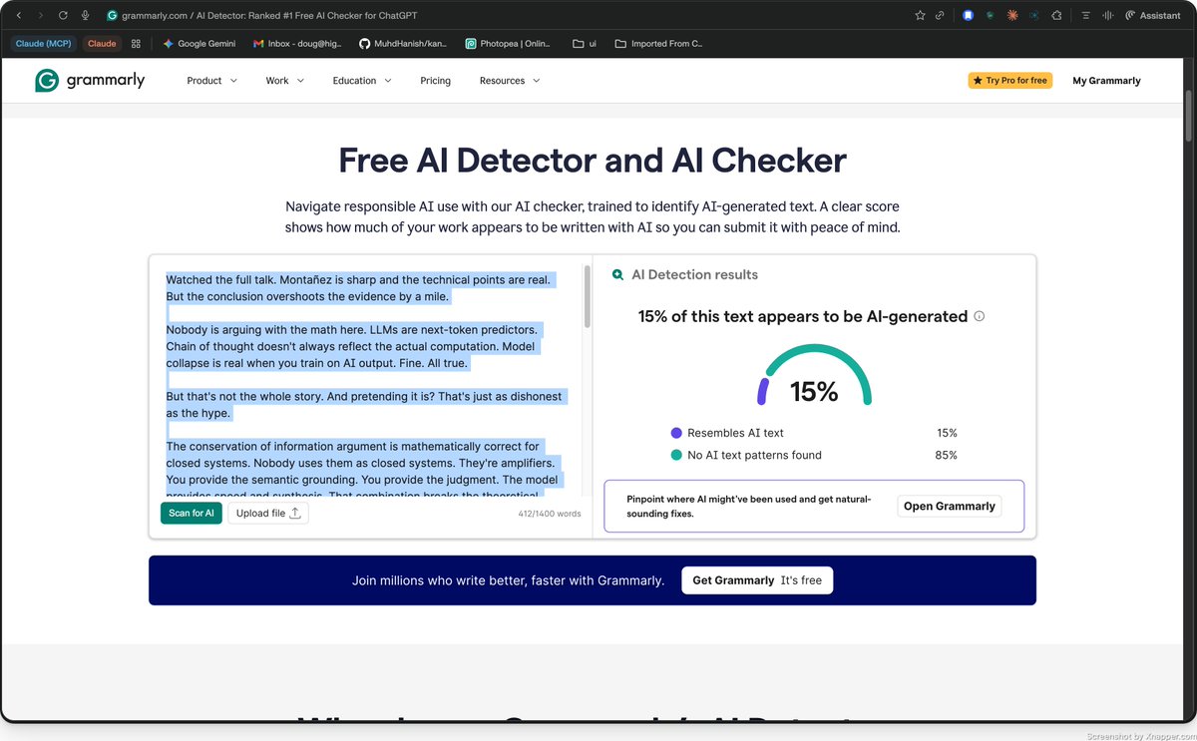The height and width of the screenshot is (741, 1197).
Task: Open the puzzle-piece extensions menu
Action: 1056,15
